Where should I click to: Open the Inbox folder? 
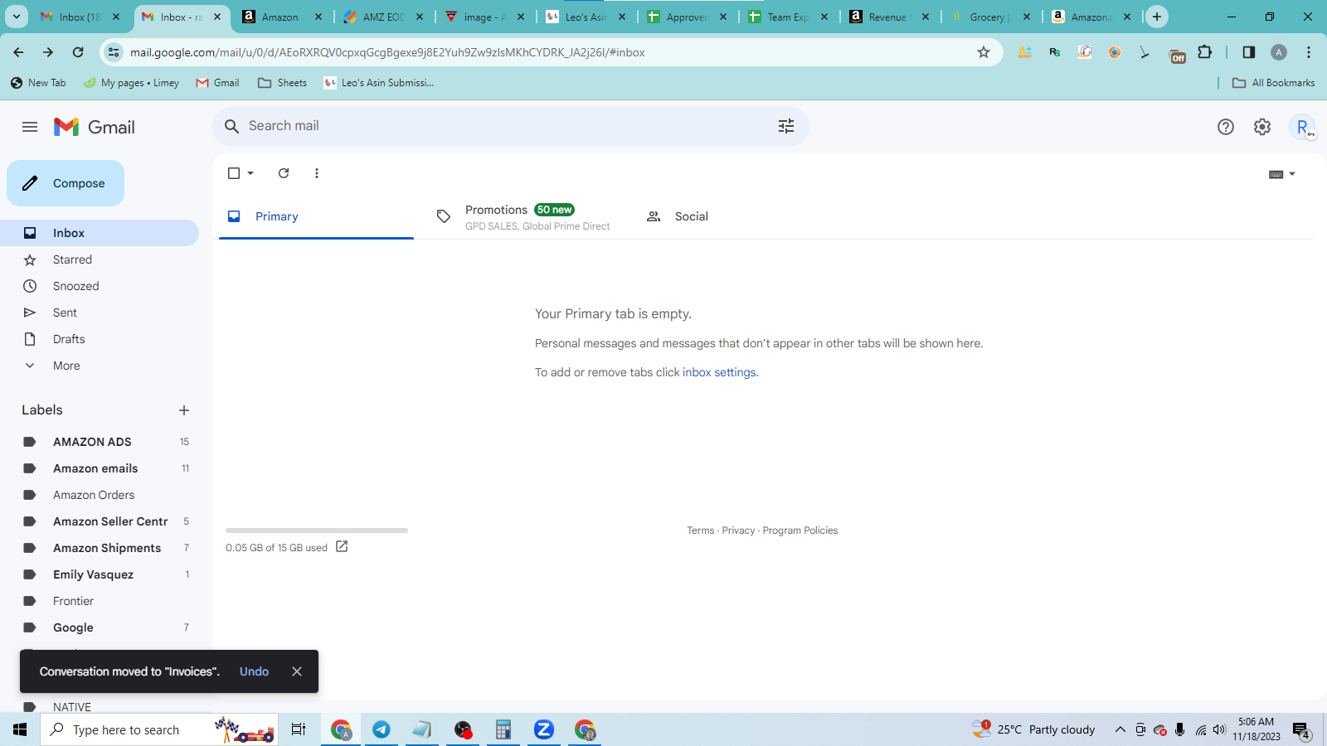(x=100, y=233)
